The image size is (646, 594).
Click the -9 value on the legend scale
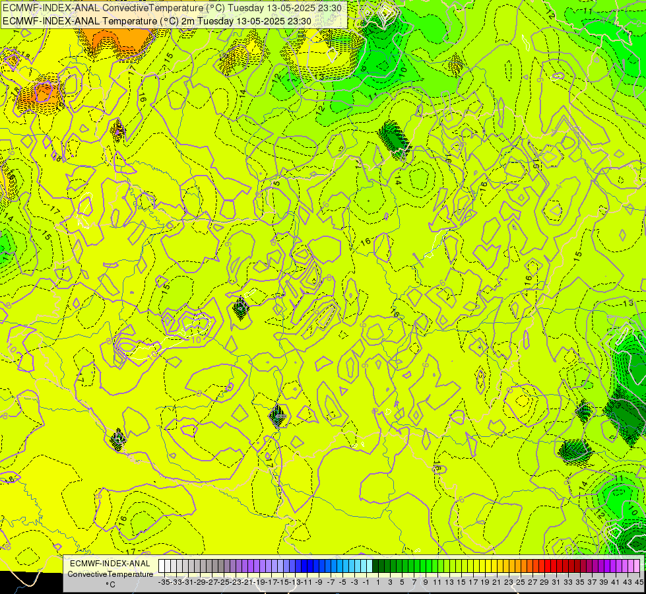pyautogui.click(x=319, y=583)
